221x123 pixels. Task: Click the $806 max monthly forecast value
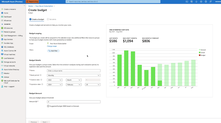click(x=146, y=41)
